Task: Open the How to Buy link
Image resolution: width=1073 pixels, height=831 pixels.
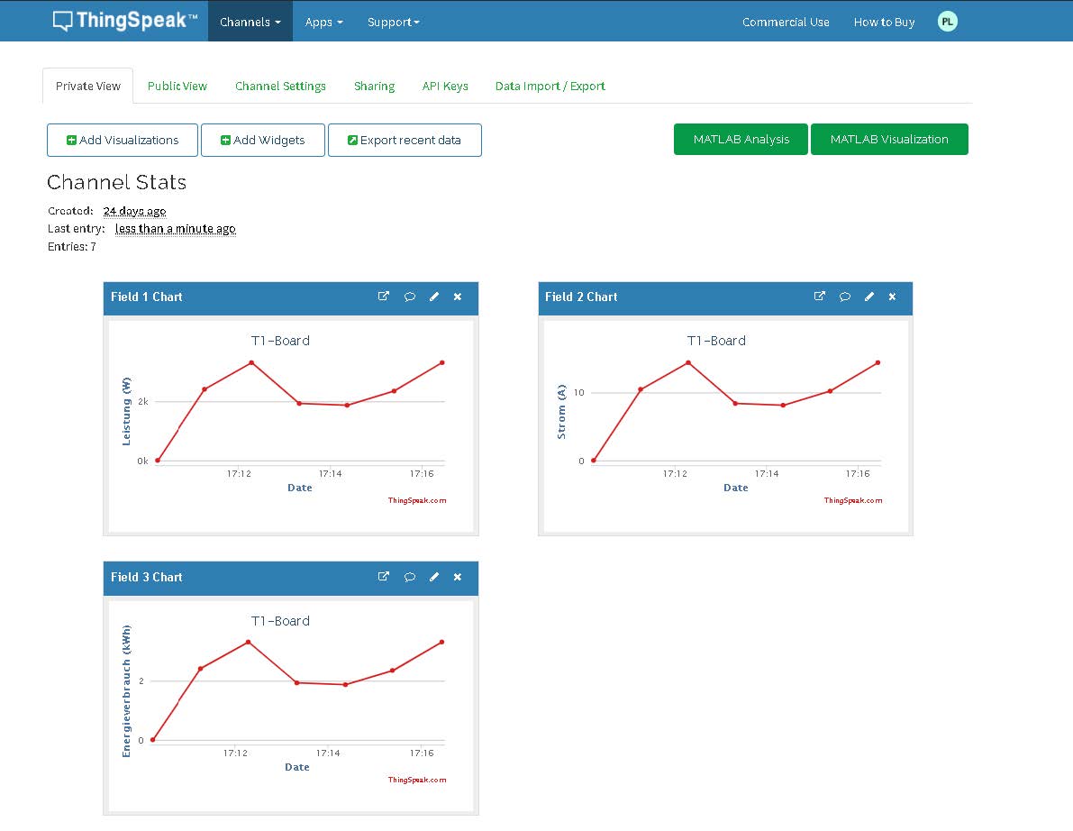Action: pyautogui.click(x=884, y=22)
